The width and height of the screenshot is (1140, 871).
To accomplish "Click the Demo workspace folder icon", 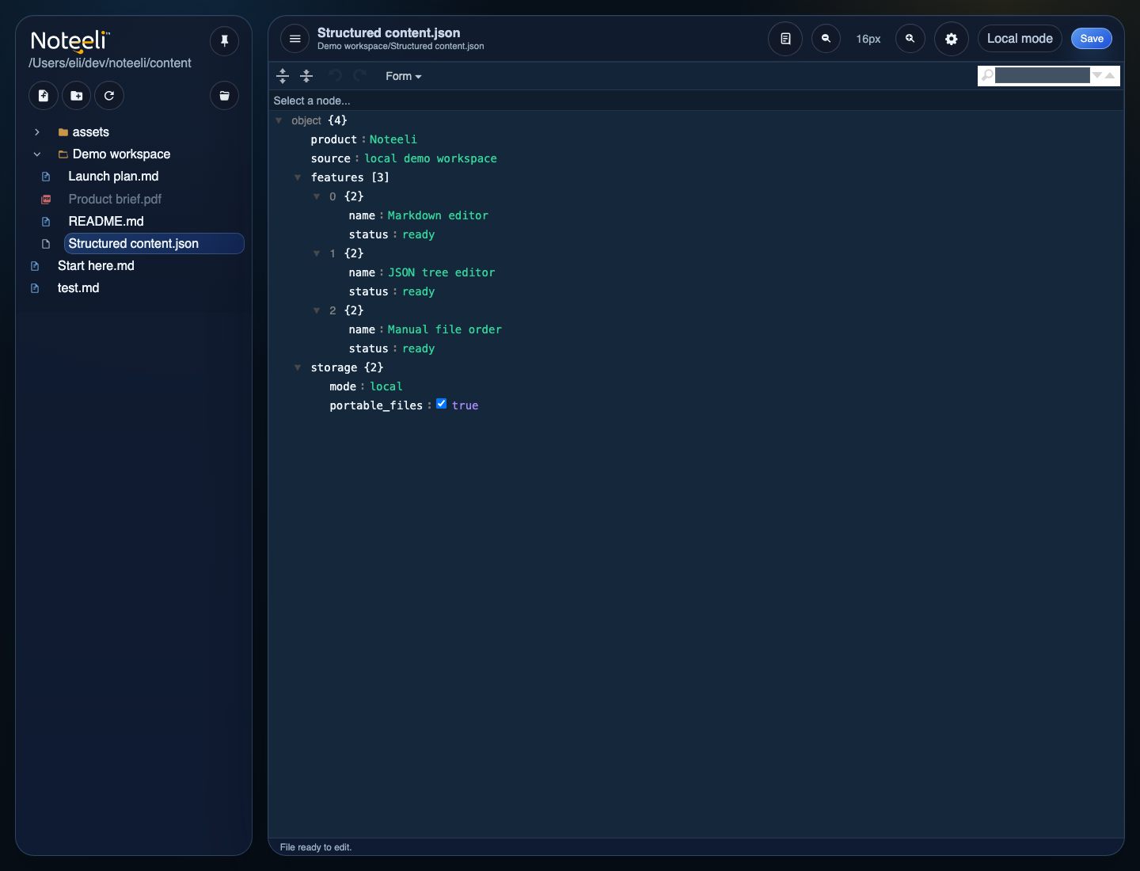I will [63, 154].
